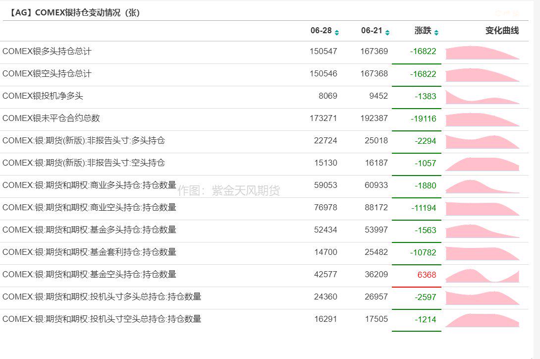Viewport: 540px width, 359px height.
Task: Open sparkline for 投机头寸空头总持仓 row
Action: point(482,320)
